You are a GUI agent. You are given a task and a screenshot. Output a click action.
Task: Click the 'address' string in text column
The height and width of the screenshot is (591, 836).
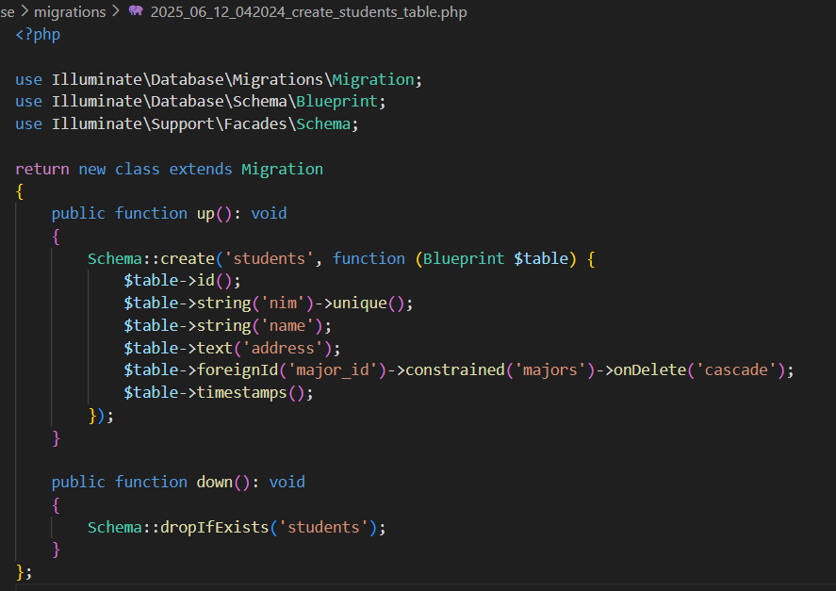[x=282, y=348]
